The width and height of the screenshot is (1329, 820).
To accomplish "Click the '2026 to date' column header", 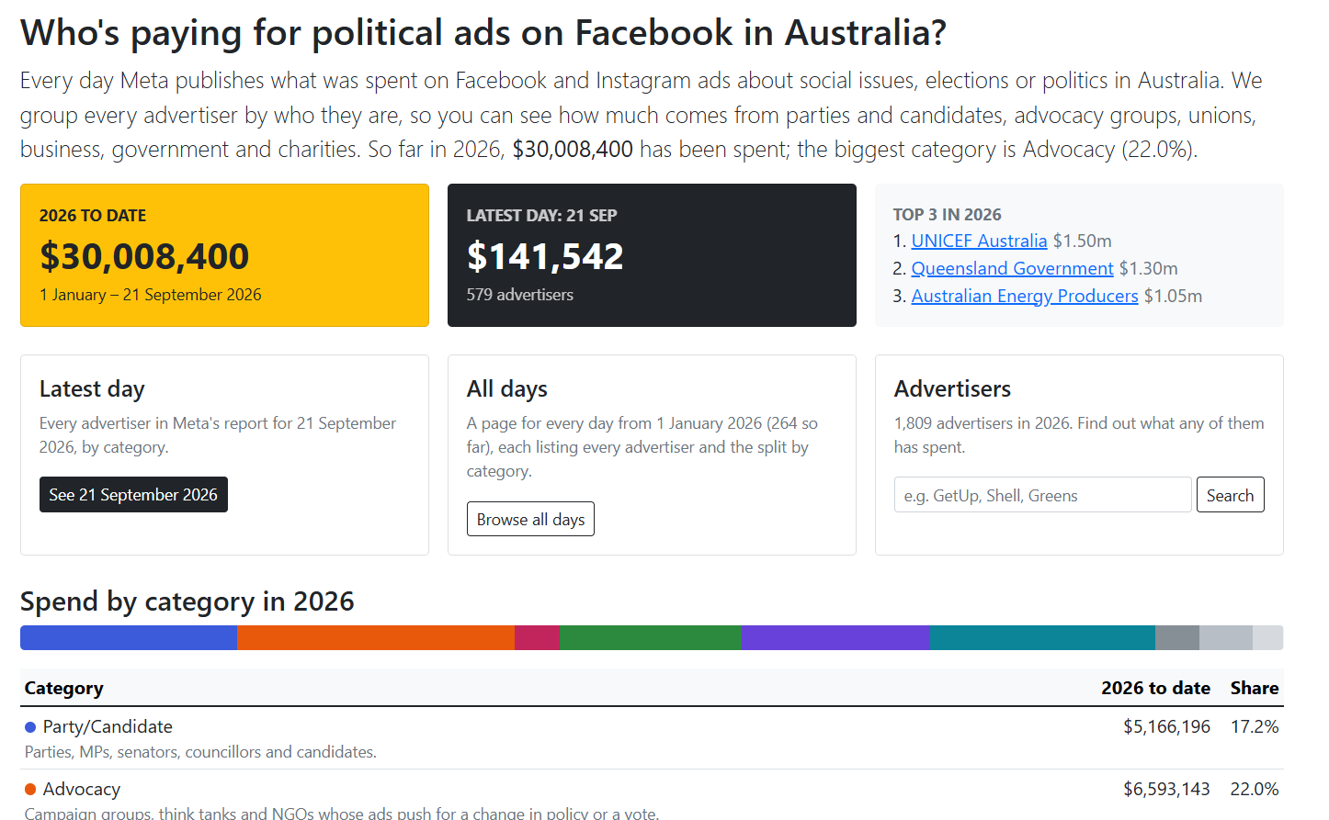I will 1155,688.
